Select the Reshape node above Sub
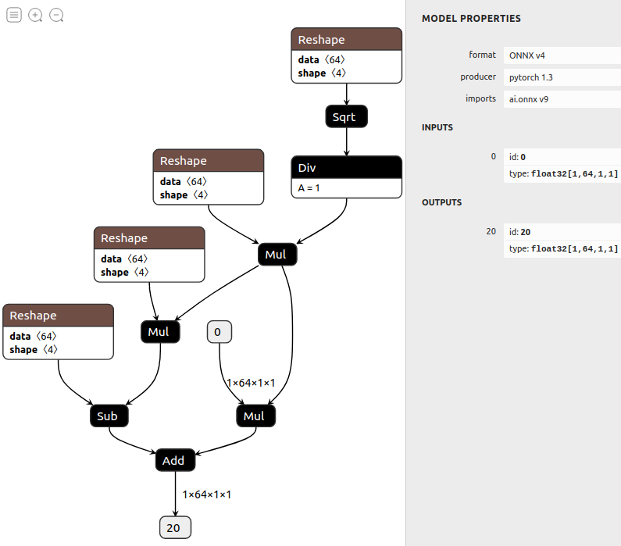 [x=59, y=332]
